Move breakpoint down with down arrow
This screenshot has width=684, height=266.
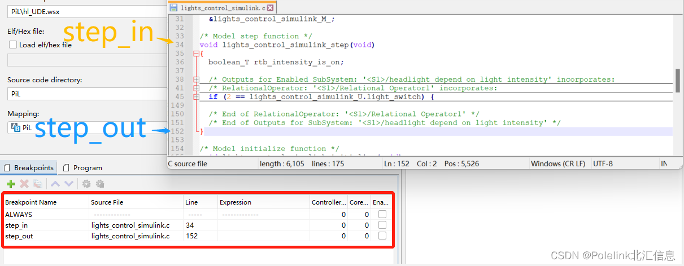tap(69, 184)
